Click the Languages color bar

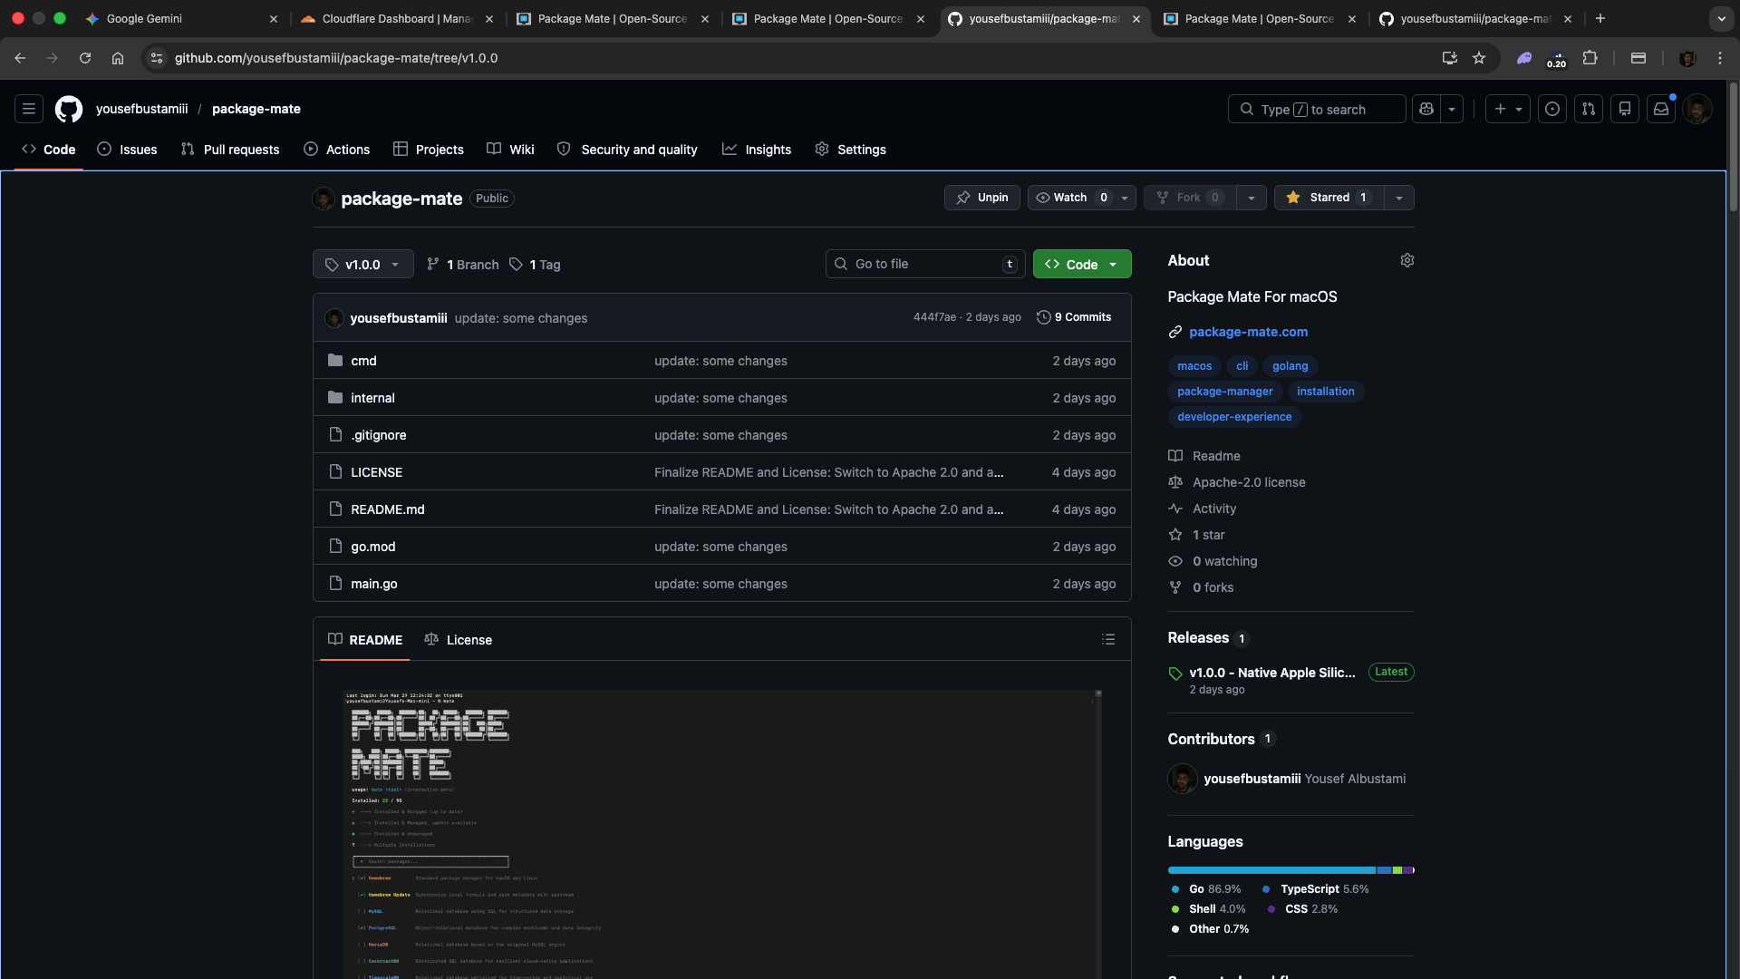pos(1290,870)
